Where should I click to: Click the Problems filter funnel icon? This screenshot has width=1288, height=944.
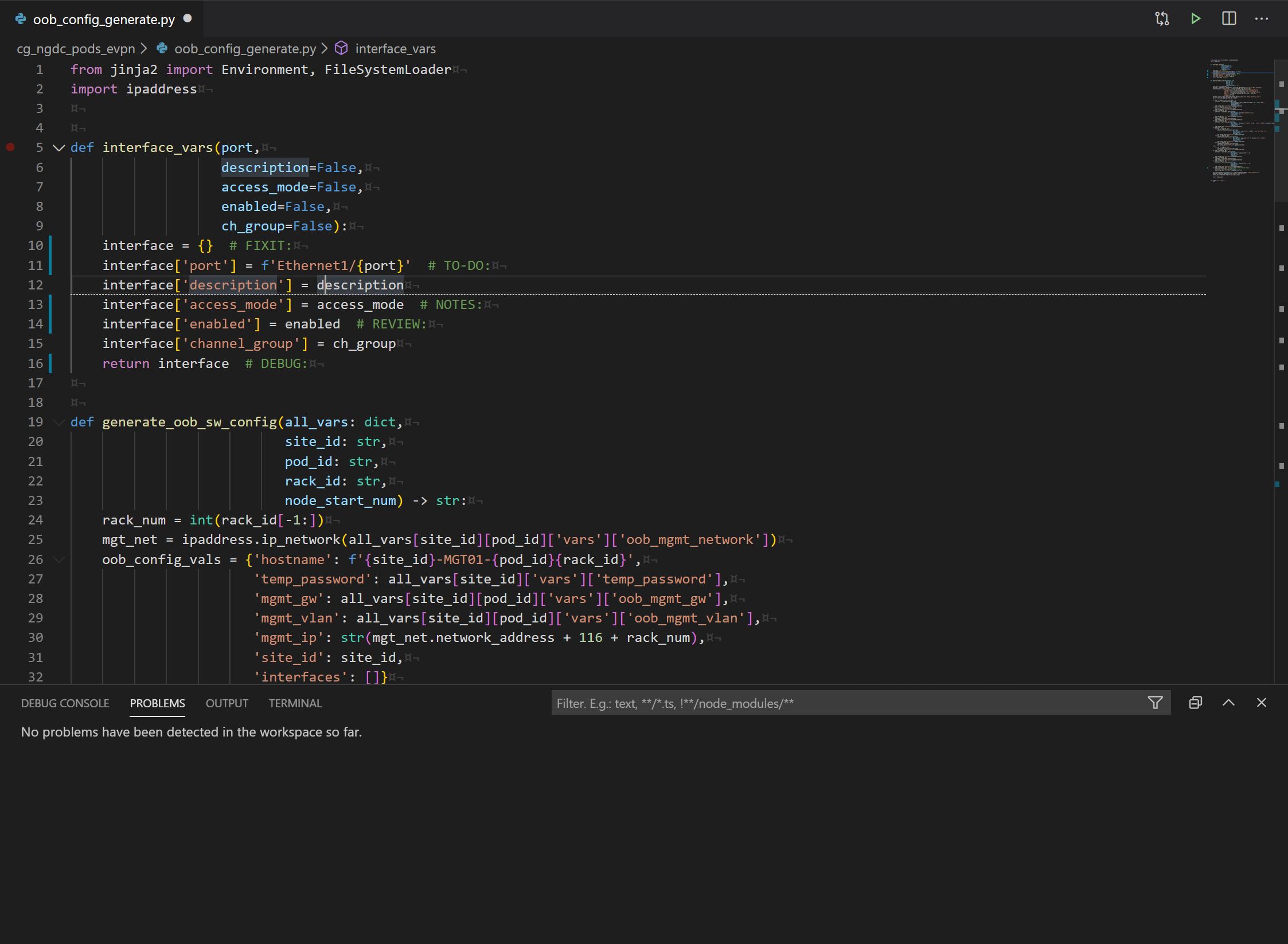point(1155,703)
